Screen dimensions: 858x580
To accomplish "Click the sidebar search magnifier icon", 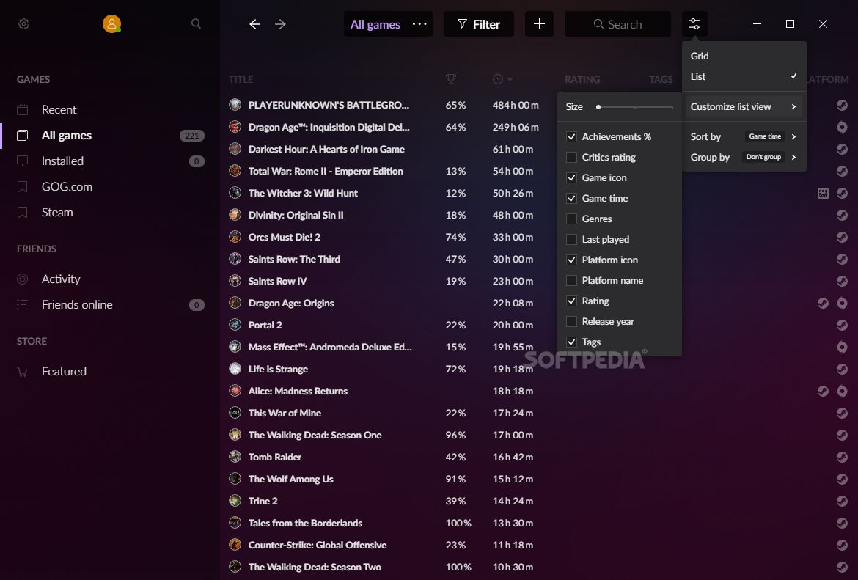I will pos(196,24).
